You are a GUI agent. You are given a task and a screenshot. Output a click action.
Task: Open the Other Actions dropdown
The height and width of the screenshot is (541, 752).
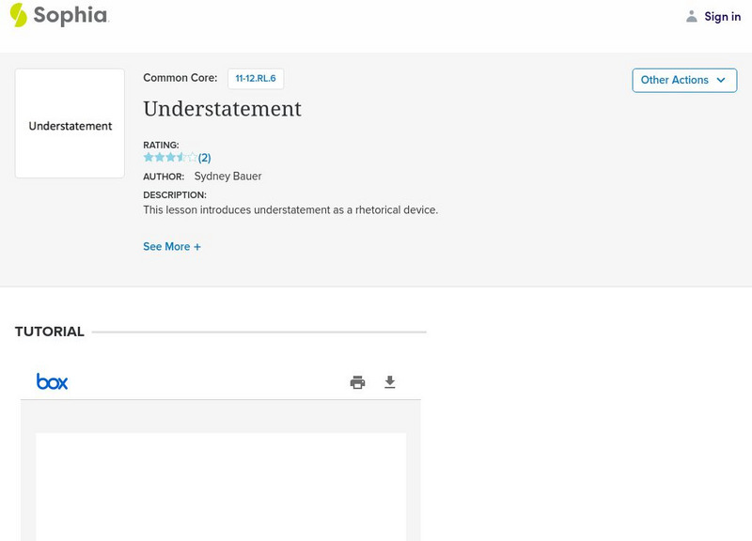(683, 80)
